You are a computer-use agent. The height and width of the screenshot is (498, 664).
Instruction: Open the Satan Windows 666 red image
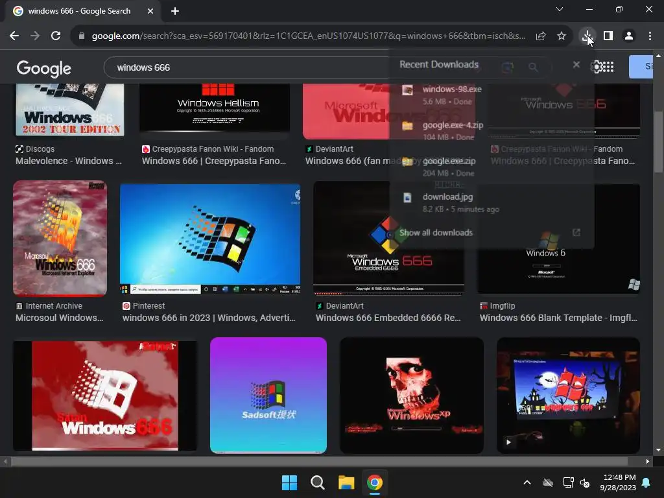pos(105,396)
